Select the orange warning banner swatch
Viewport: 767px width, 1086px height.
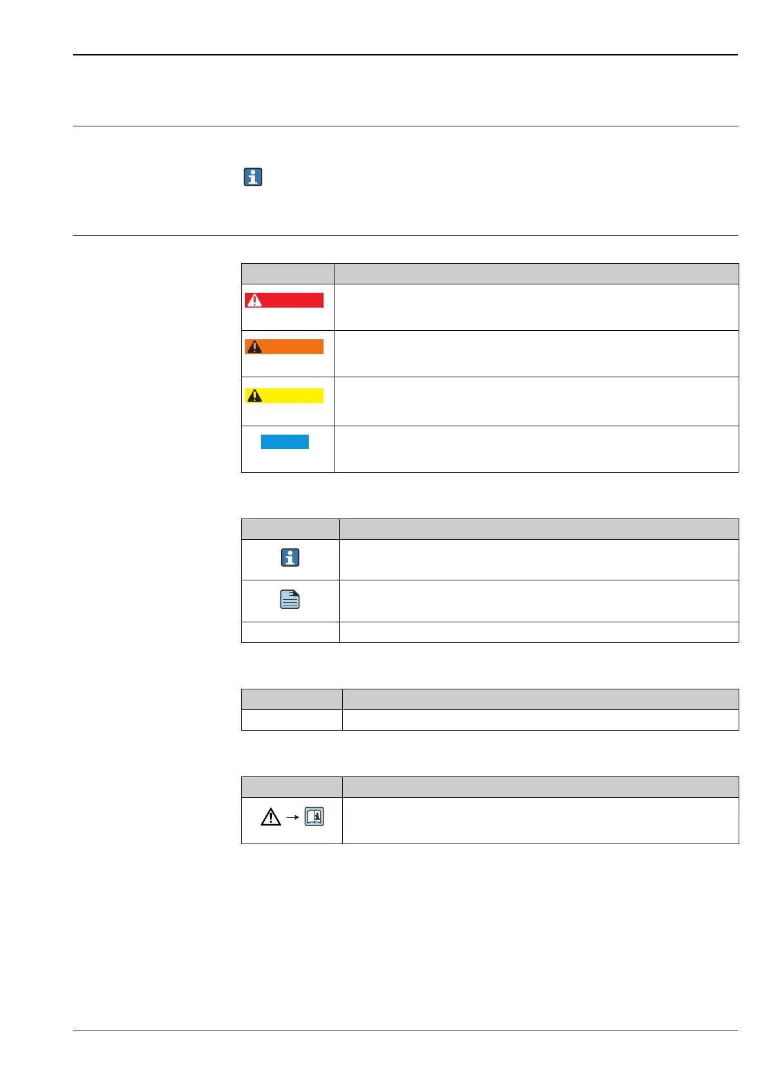tap(284, 347)
